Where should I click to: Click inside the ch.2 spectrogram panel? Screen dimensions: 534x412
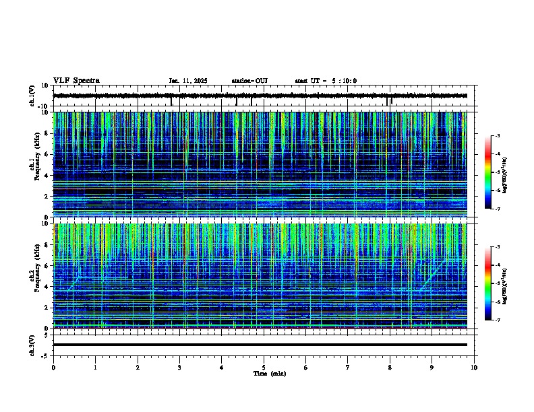click(260, 276)
